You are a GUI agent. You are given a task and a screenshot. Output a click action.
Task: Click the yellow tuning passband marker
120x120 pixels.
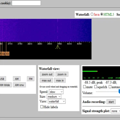58,47
